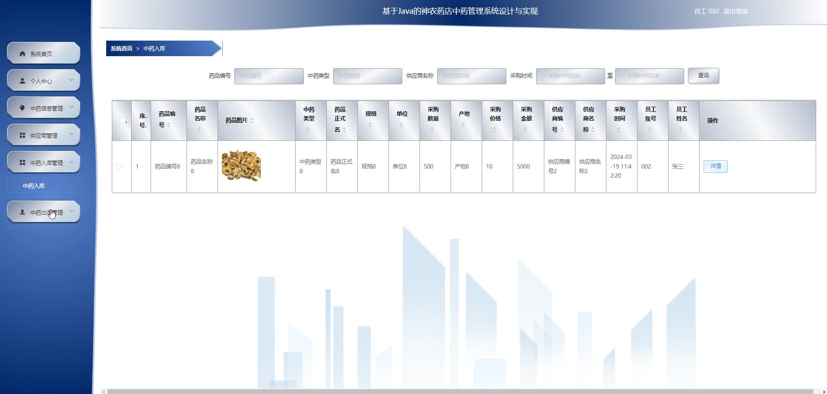Sort by the 规格 column arrows
827x394 pixels.
tap(370, 125)
